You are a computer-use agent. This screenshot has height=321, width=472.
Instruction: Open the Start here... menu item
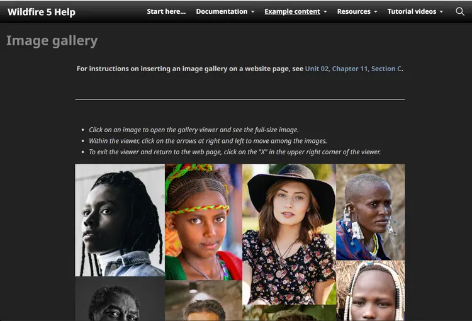coord(166,11)
